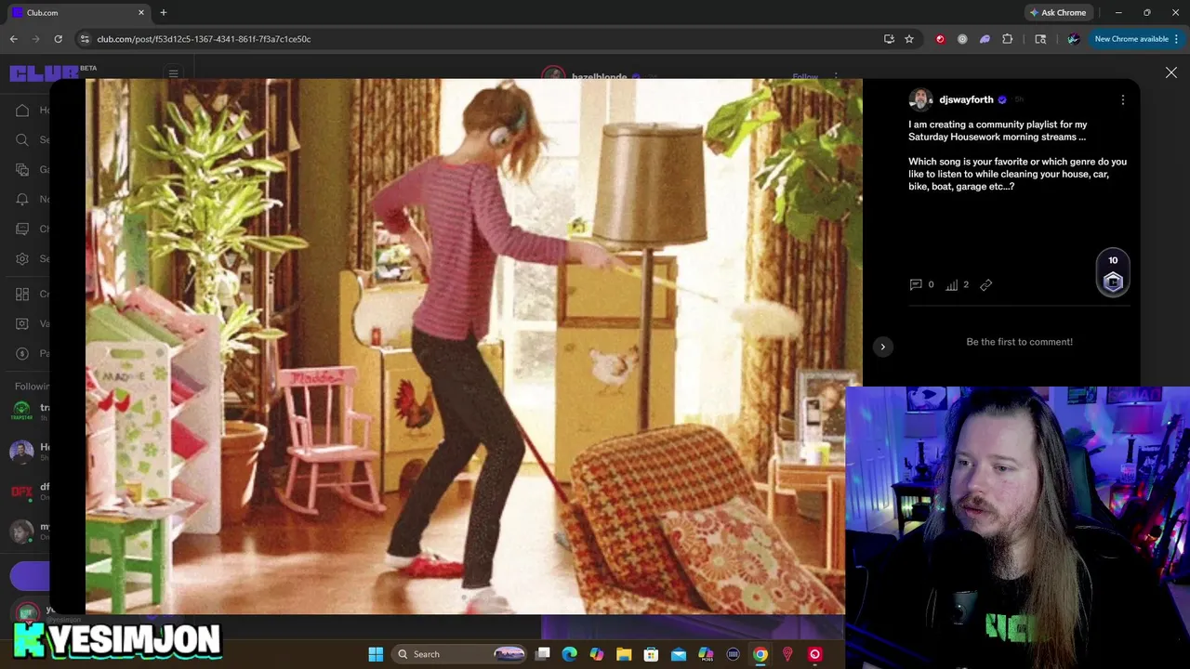Copy post link with chain icon
This screenshot has width=1190, height=669.
point(986,284)
